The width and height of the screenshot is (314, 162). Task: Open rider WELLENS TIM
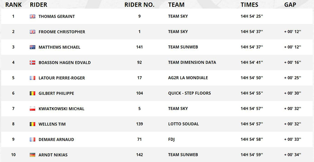[x=52, y=124]
